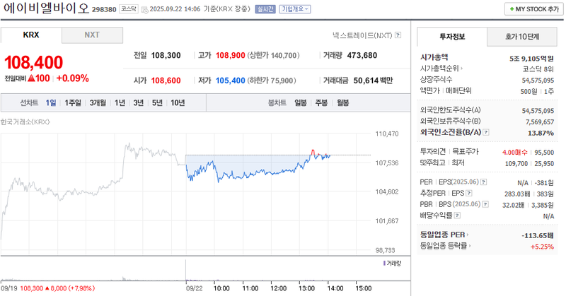
Task: Click the 시가 value 108,600
Action: coord(166,81)
